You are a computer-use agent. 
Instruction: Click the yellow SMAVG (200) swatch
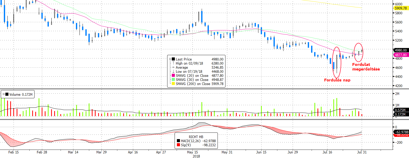pyautogui.click(x=173, y=84)
